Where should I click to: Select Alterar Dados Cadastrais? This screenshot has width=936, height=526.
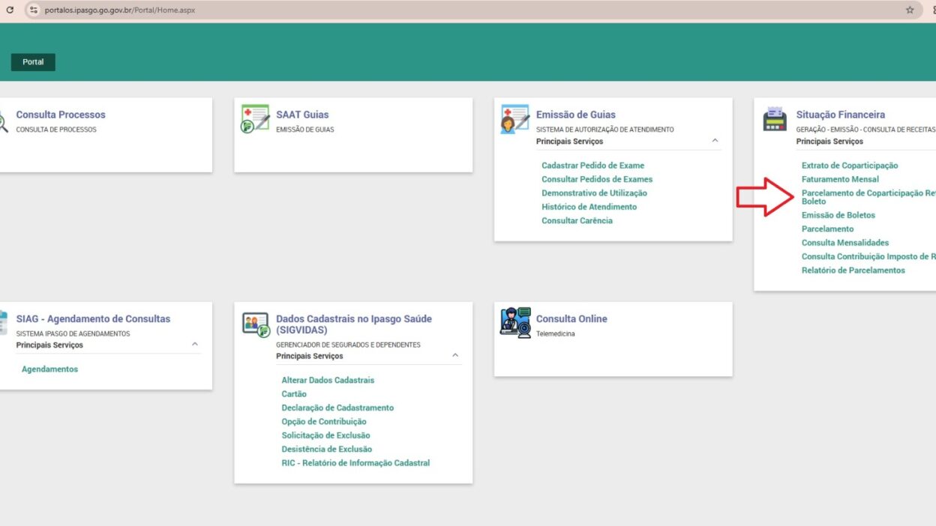[328, 381]
